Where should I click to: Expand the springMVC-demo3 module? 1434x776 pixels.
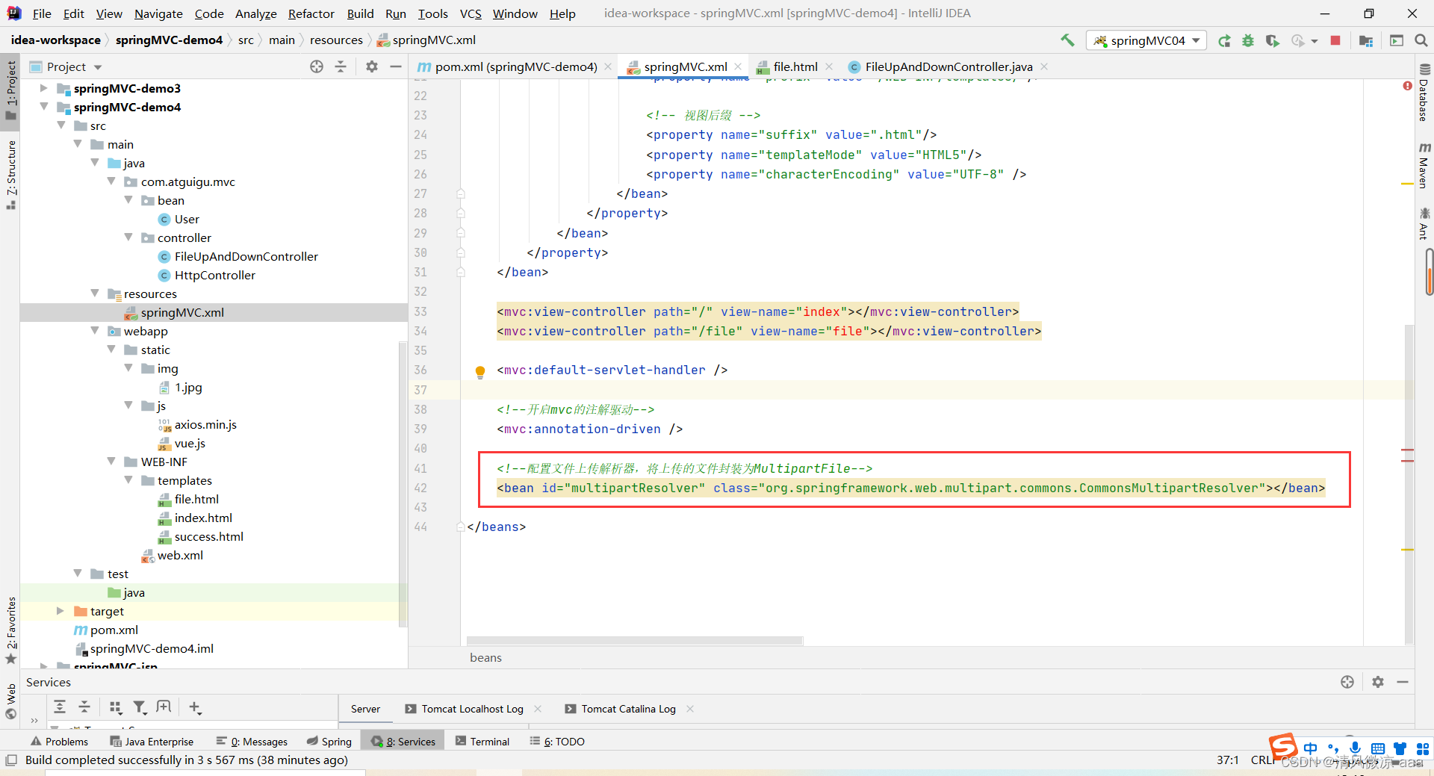44,88
